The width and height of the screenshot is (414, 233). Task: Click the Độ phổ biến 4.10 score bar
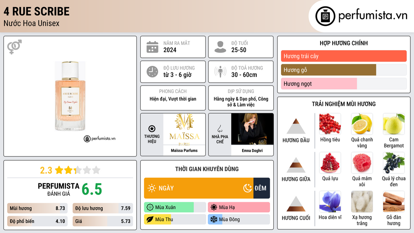(37, 221)
